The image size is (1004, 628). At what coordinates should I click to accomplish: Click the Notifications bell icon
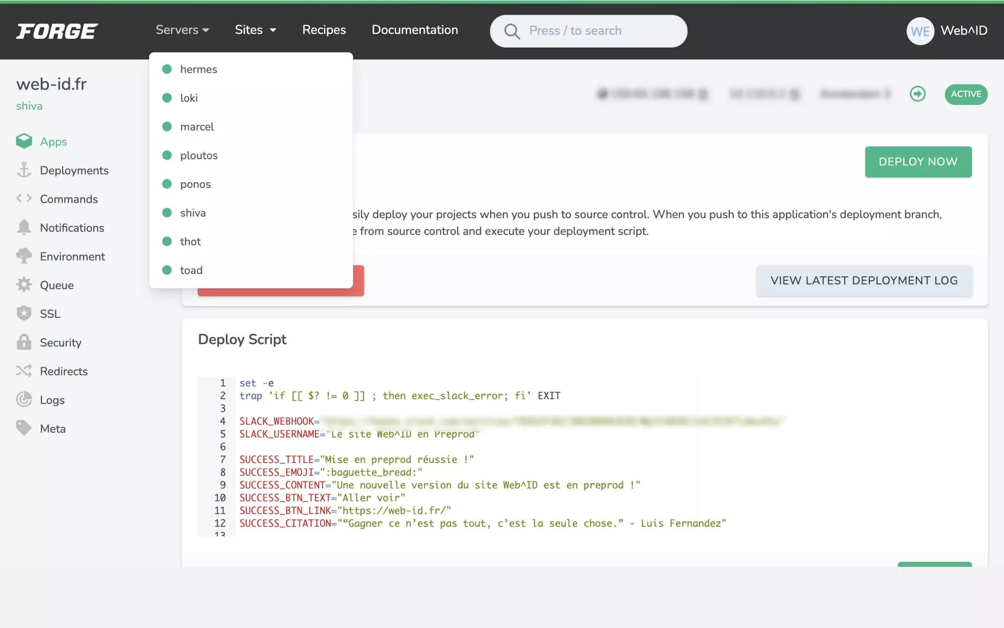(x=24, y=228)
